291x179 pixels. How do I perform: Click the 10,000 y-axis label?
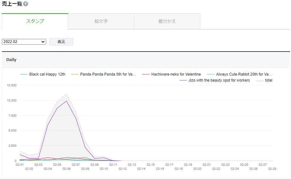(x=12, y=101)
